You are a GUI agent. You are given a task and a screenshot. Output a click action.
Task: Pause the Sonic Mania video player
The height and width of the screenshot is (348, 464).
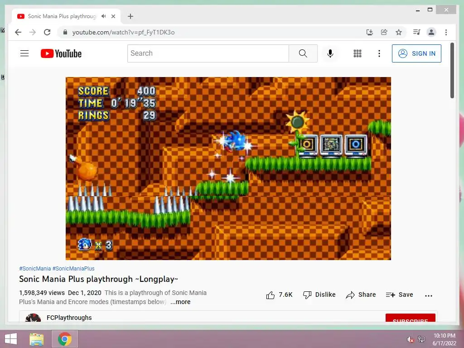point(228,169)
